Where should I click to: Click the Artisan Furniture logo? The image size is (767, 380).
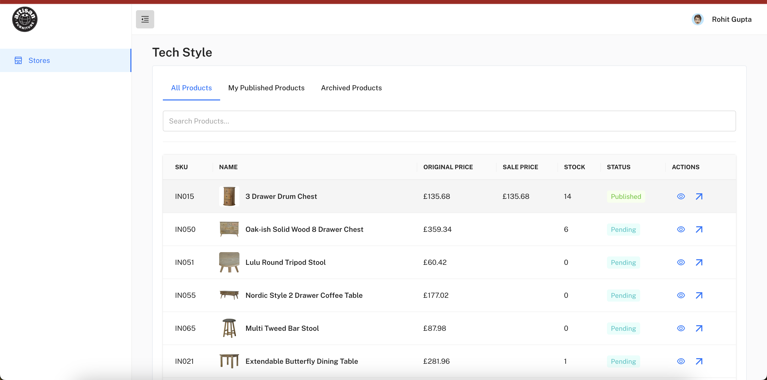25,19
